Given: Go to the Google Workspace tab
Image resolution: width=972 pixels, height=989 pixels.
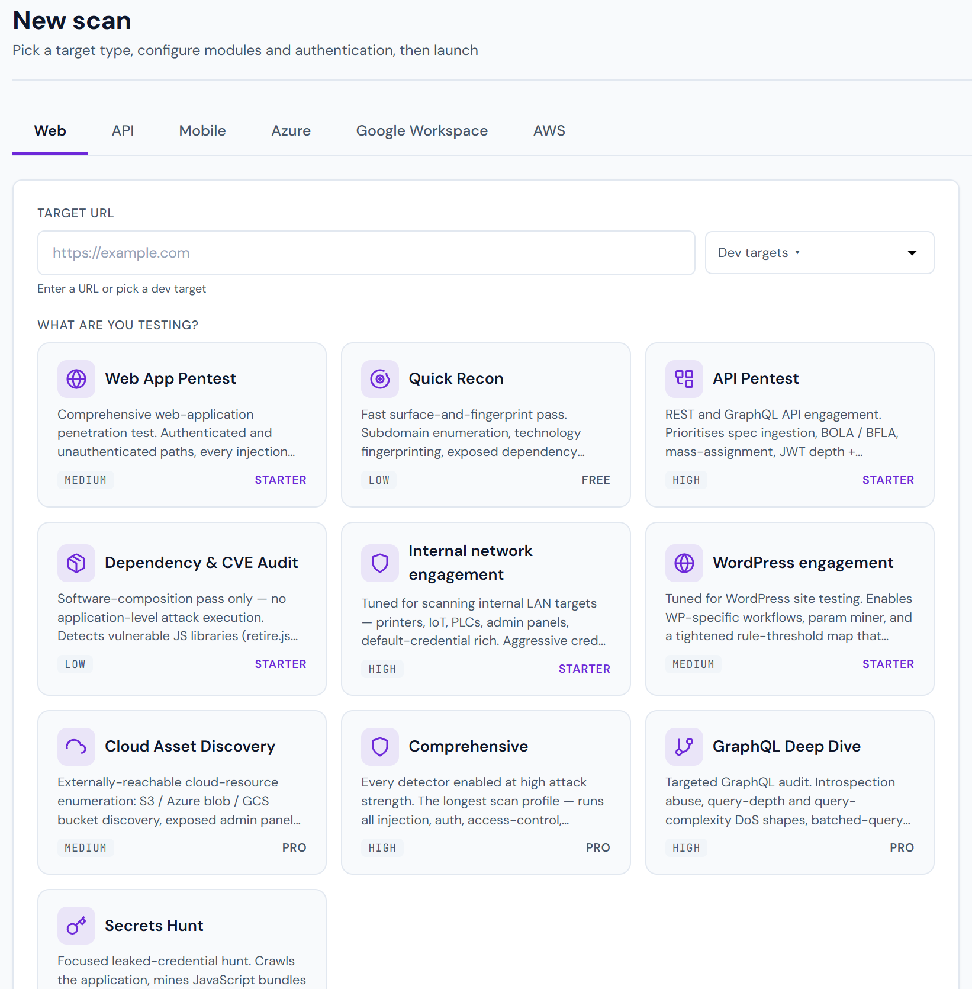Looking at the screenshot, I should (422, 131).
